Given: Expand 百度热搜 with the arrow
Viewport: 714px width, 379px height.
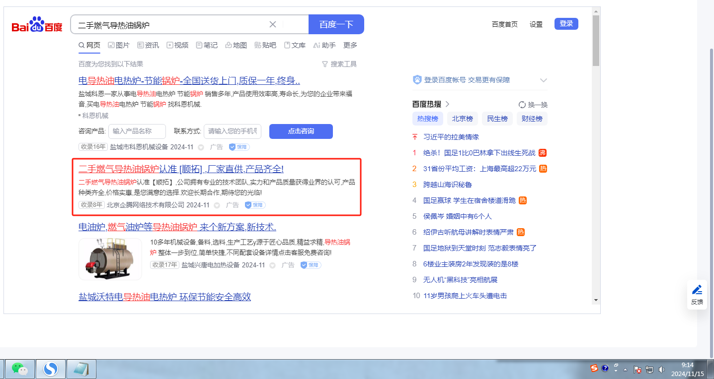Looking at the screenshot, I should [x=447, y=104].
